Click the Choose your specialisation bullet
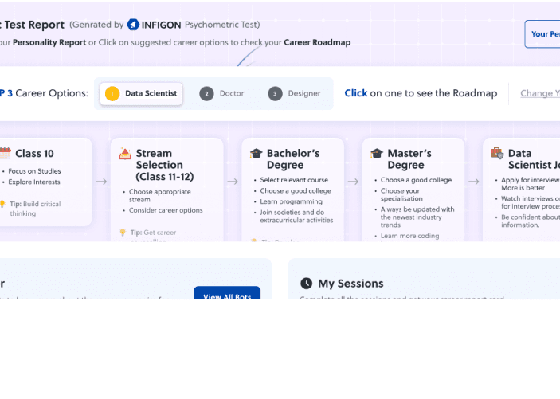Screen dimensions: 560x399 click(401, 194)
